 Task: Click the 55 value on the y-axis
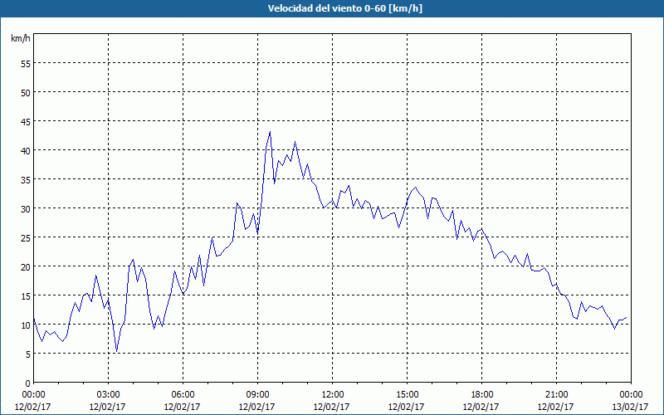tap(26, 64)
